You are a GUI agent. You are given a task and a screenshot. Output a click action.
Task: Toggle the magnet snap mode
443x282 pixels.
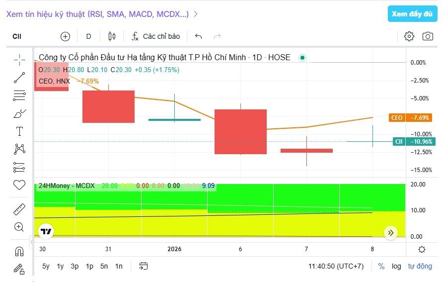(19, 252)
